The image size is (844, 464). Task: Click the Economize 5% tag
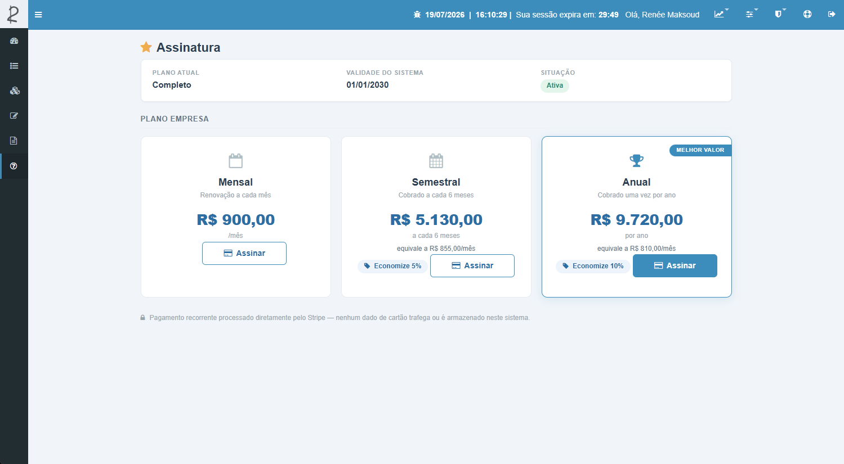tap(392, 266)
